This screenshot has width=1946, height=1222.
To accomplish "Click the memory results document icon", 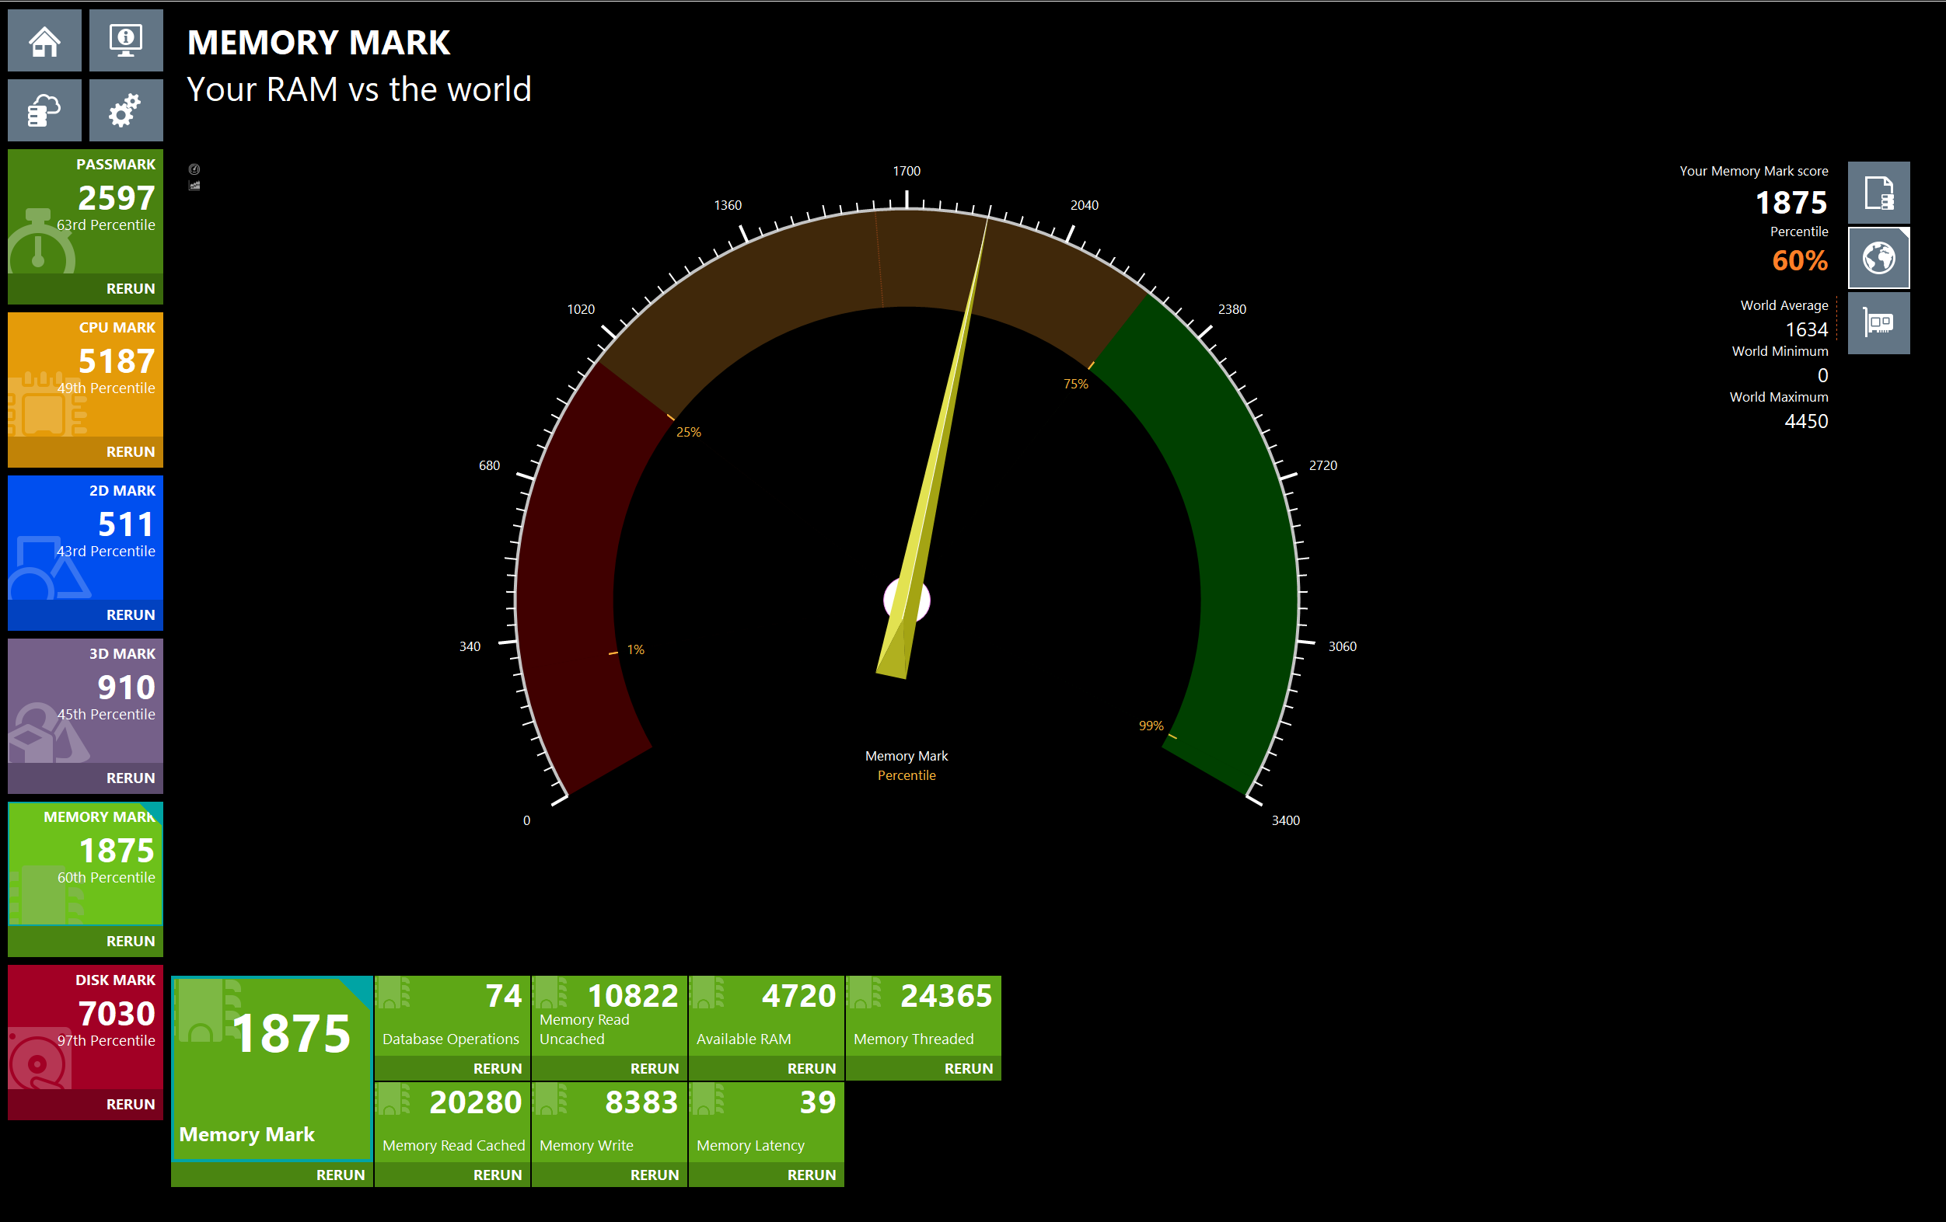I will click(x=1879, y=193).
